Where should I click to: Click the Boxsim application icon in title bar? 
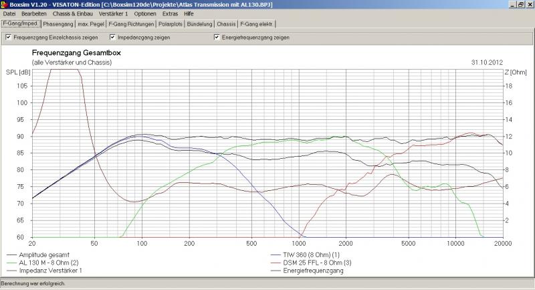(5, 4)
